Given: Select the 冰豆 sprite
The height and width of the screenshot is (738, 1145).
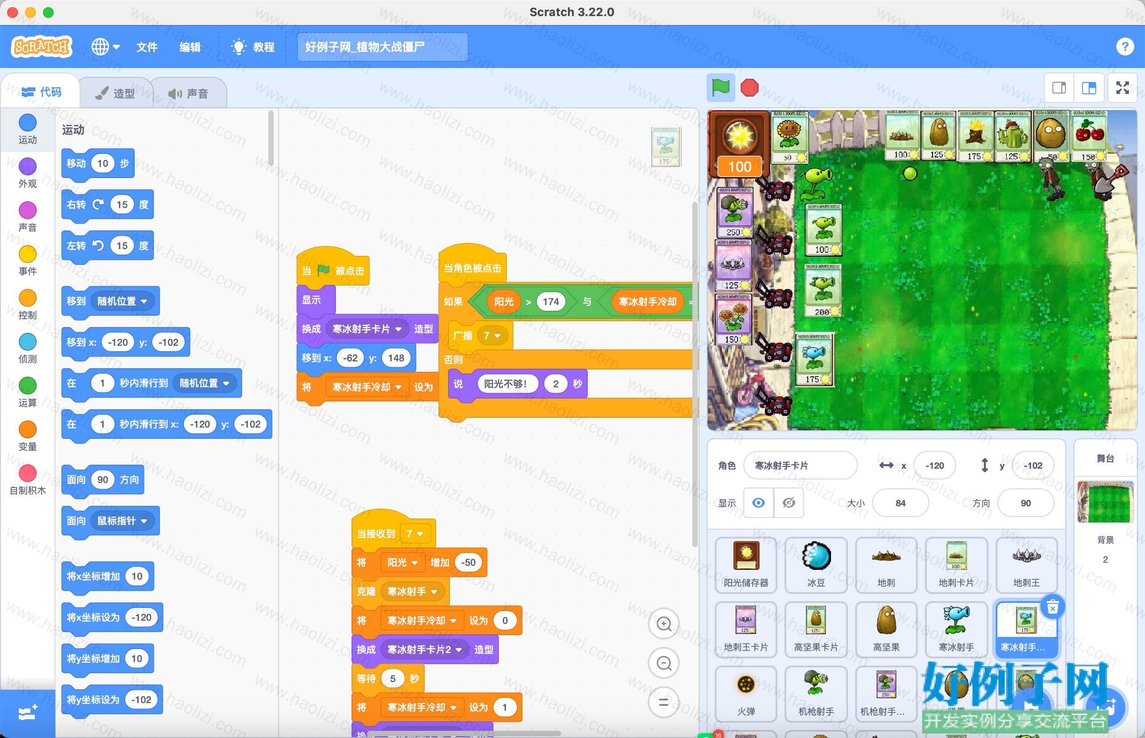Looking at the screenshot, I should click(x=816, y=565).
